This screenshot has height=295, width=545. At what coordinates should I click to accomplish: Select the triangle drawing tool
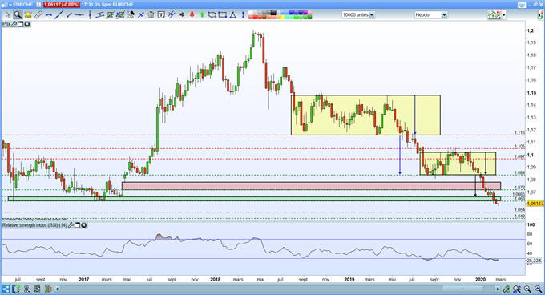pos(233,15)
